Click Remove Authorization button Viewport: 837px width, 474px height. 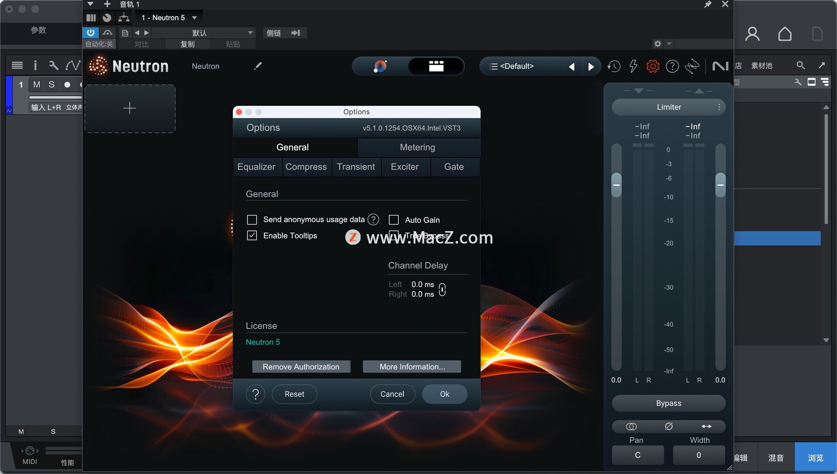click(x=301, y=366)
